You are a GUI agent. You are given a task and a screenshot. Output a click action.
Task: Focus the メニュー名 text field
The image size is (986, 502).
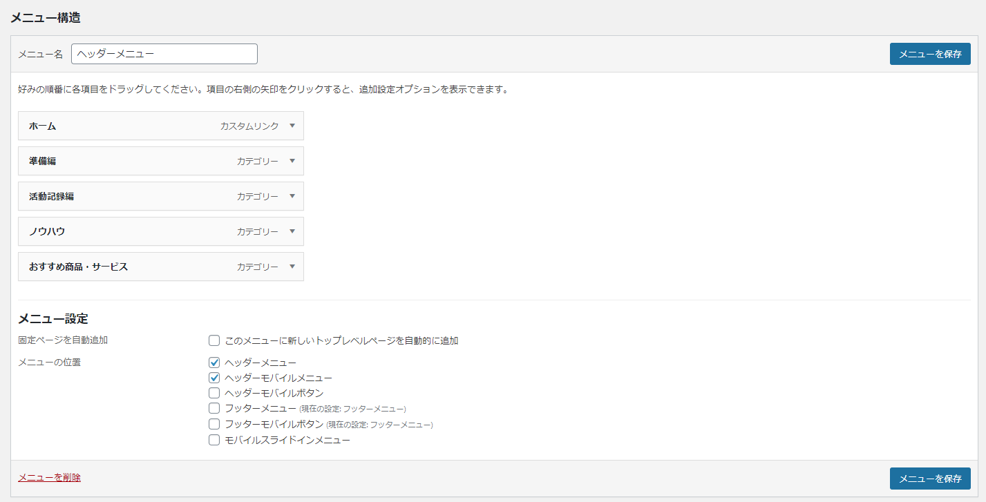(164, 54)
